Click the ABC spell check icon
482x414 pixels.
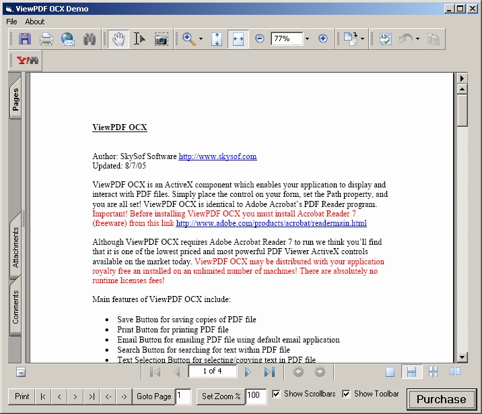[386, 39]
